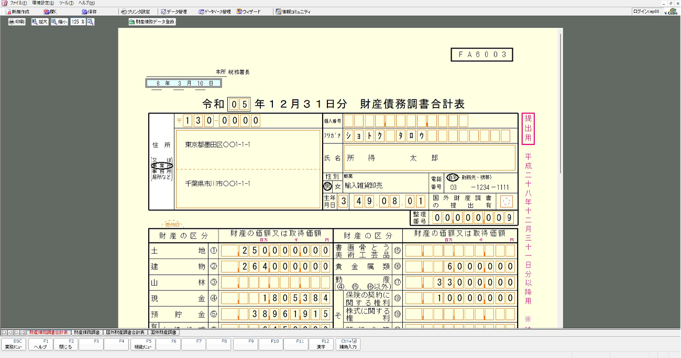Click the 新規作成 (new) toolbar icon

coord(18,12)
